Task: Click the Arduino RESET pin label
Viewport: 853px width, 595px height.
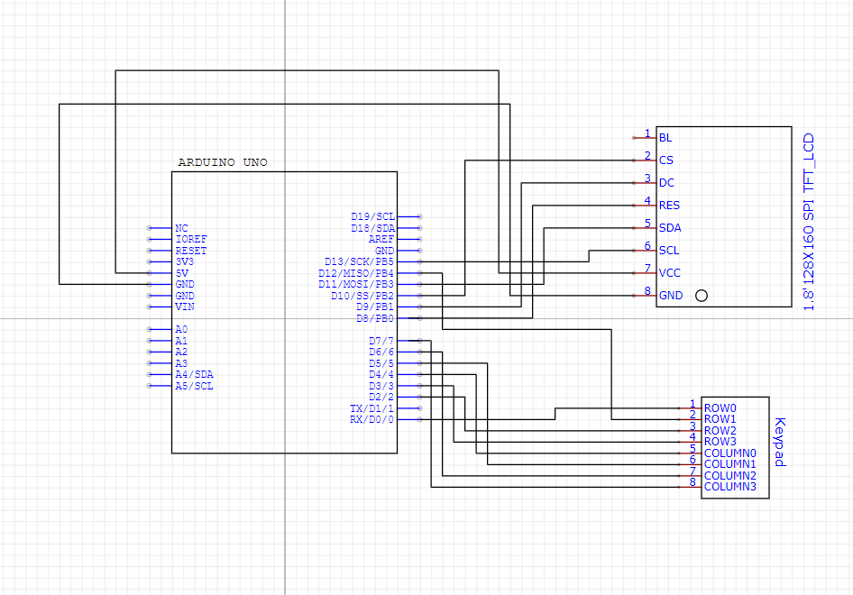Action: click(x=191, y=251)
